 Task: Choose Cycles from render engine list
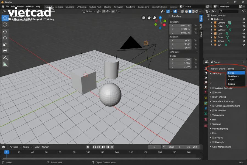tap(236, 79)
